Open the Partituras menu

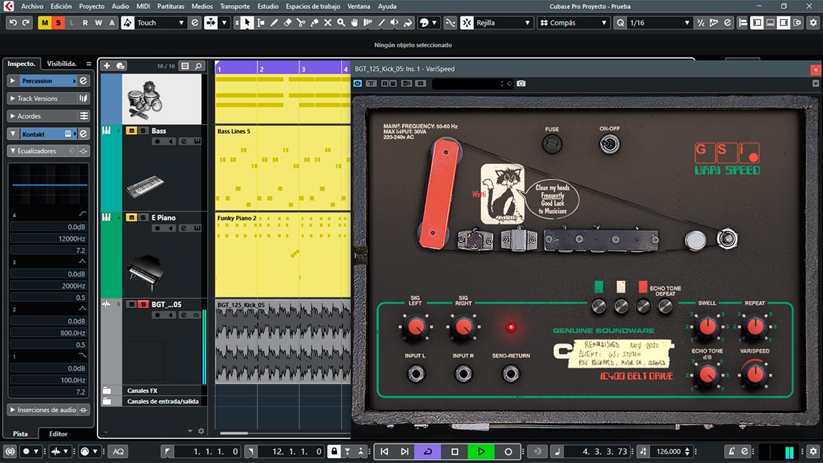tap(171, 6)
